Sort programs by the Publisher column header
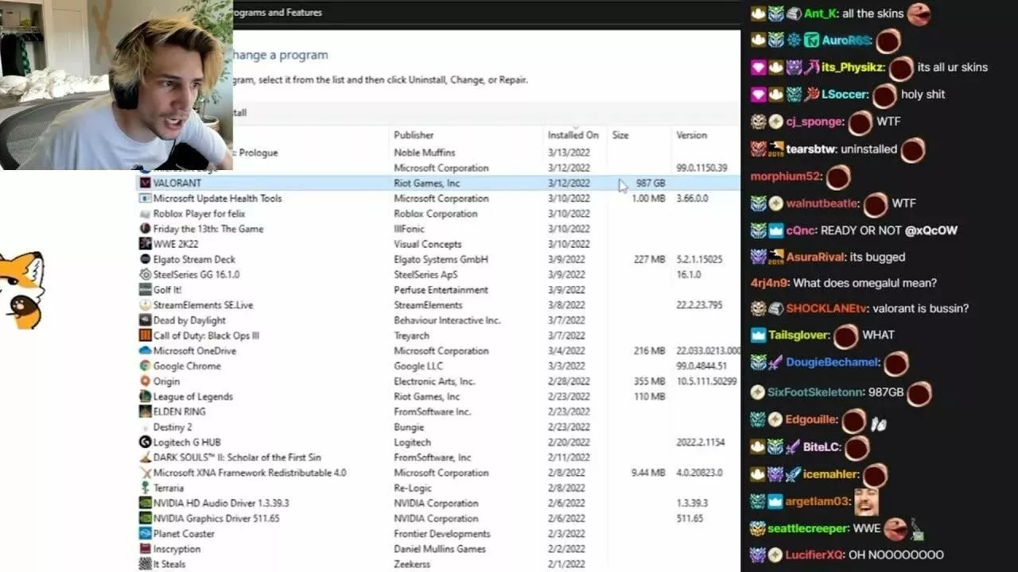The width and height of the screenshot is (1018, 572). [x=414, y=135]
